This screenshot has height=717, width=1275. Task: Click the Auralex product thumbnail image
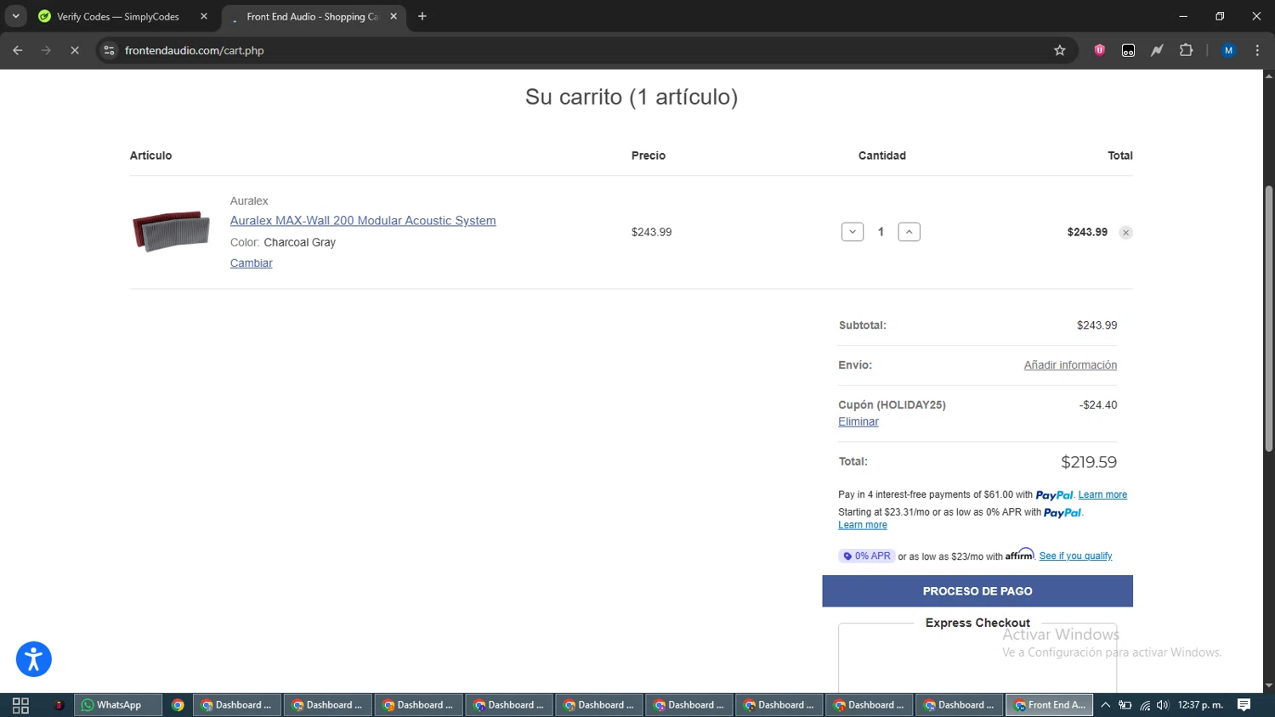(171, 231)
